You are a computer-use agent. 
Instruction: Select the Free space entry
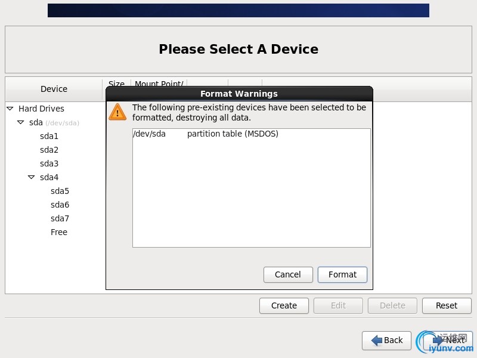coord(59,232)
